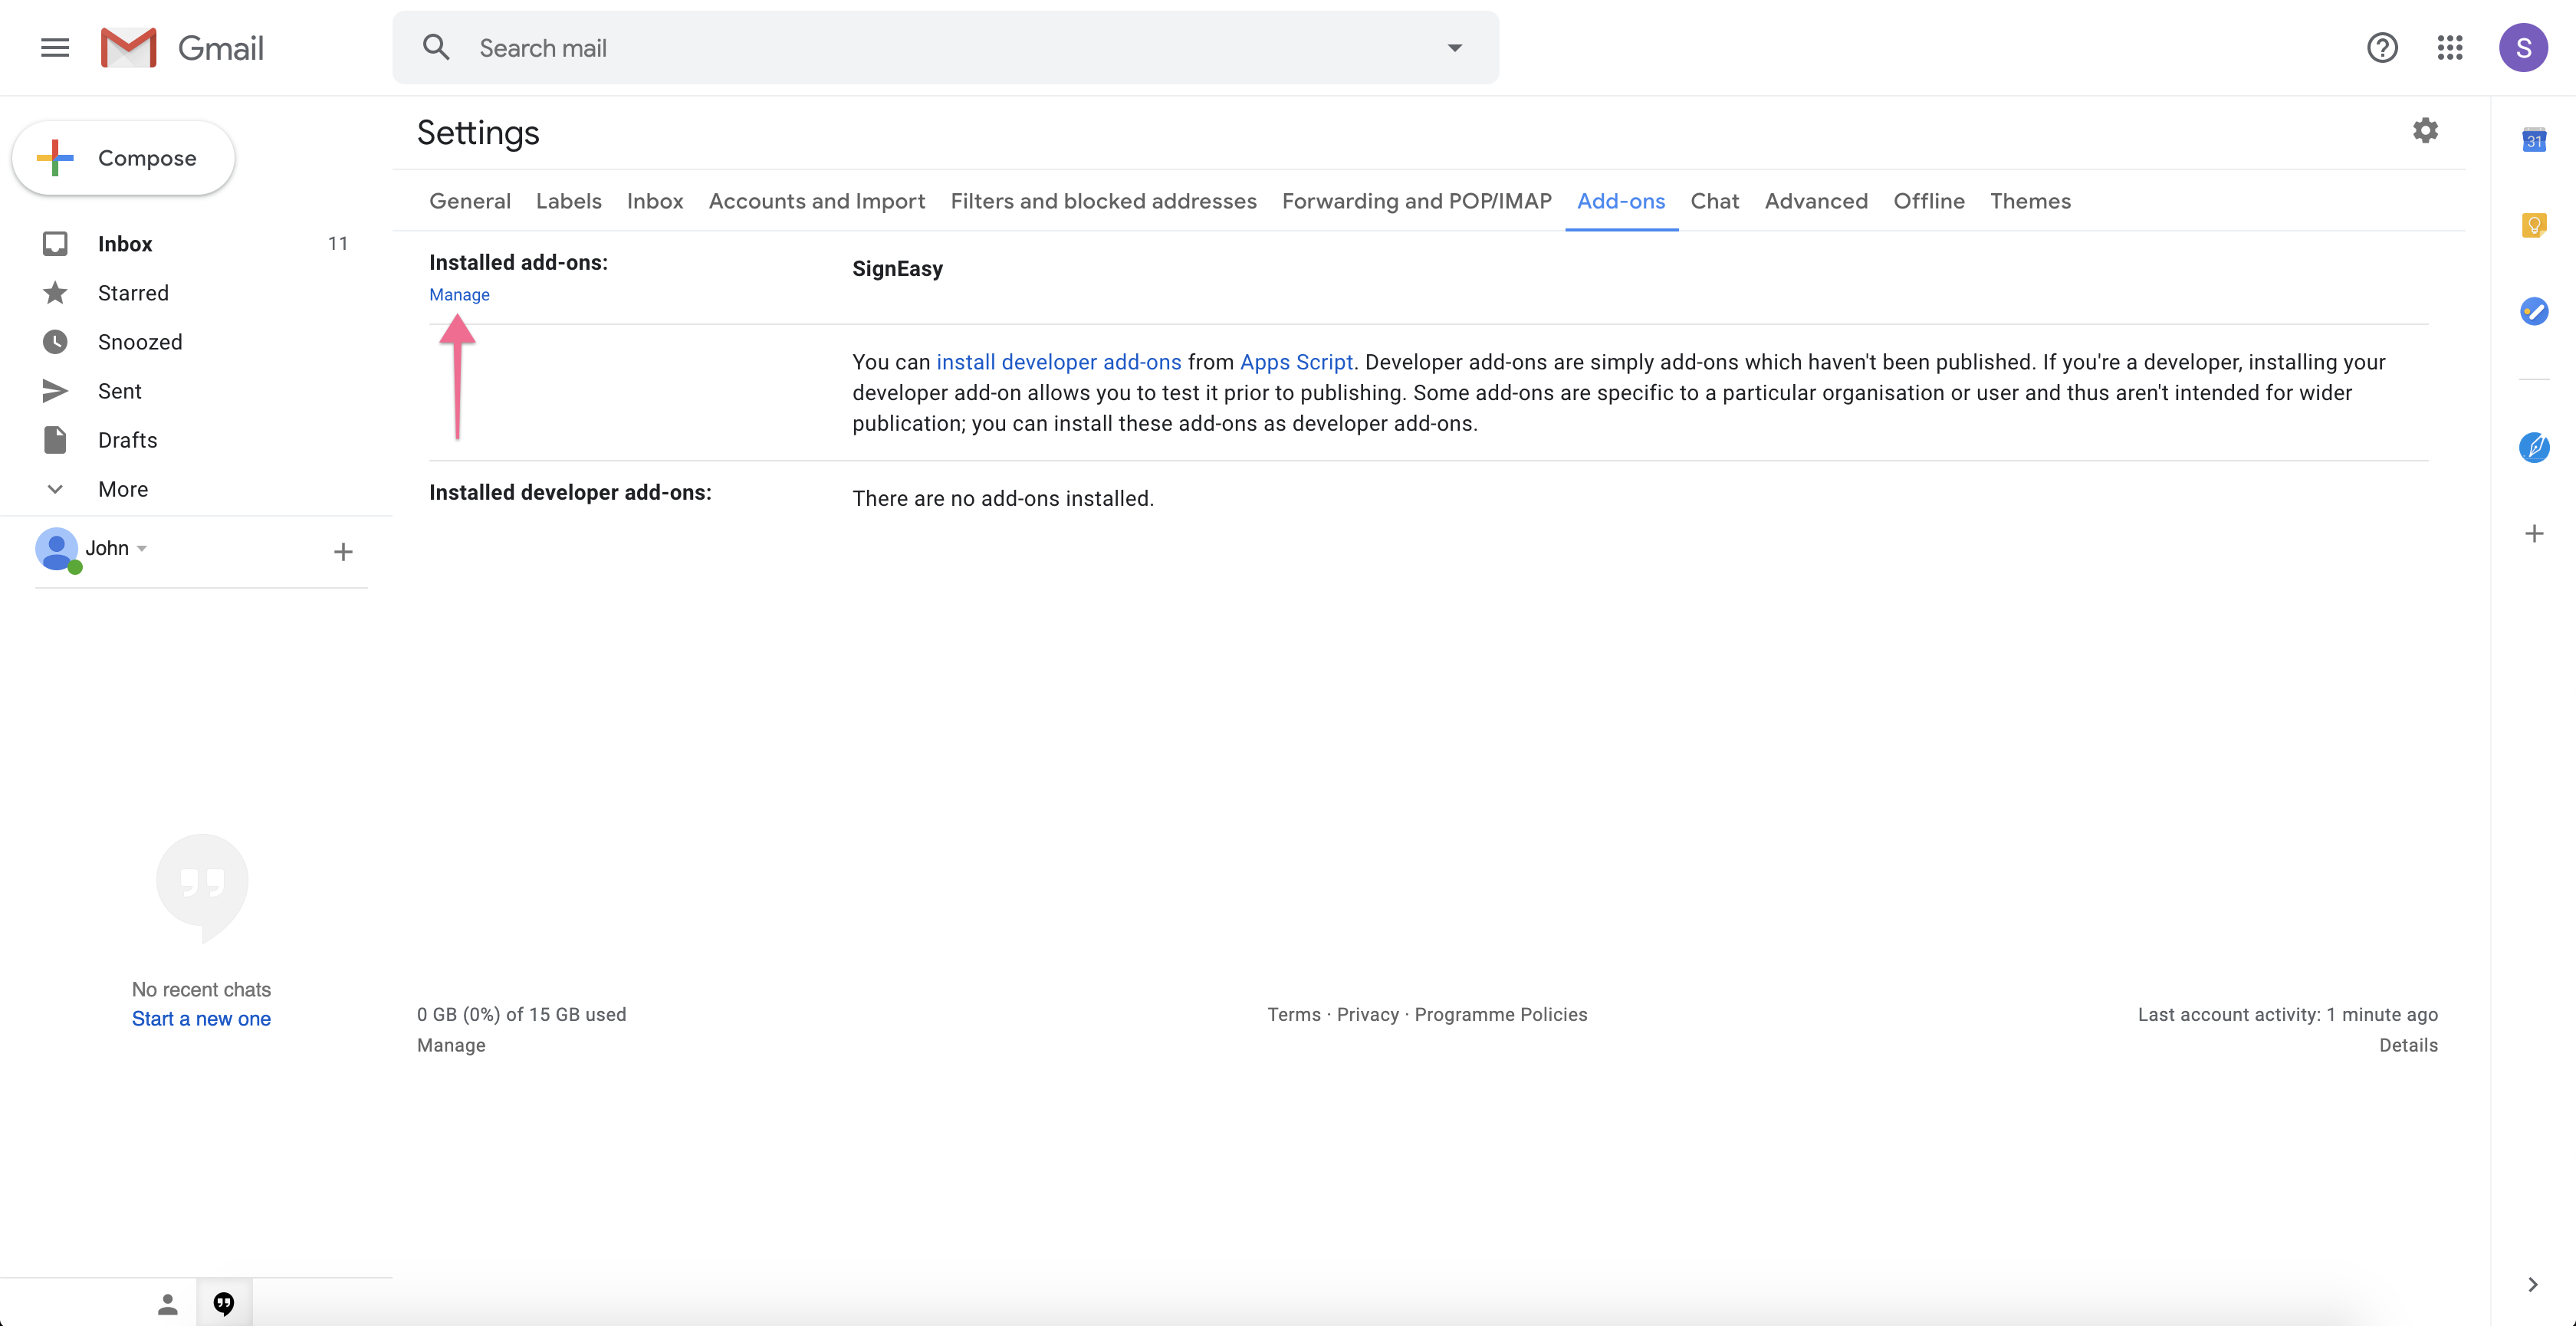Open the SignEasy side panel icon
2576x1326 pixels.
coord(2533,447)
